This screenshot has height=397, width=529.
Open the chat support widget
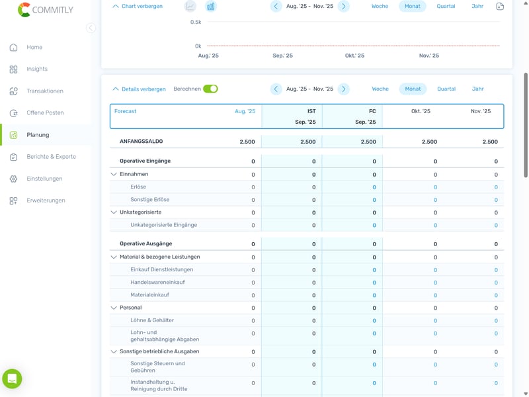pyautogui.click(x=12, y=379)
